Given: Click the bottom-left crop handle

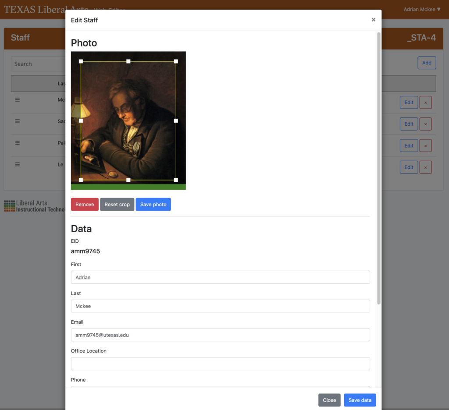Looking at the screenshot, I should [81, 180].
